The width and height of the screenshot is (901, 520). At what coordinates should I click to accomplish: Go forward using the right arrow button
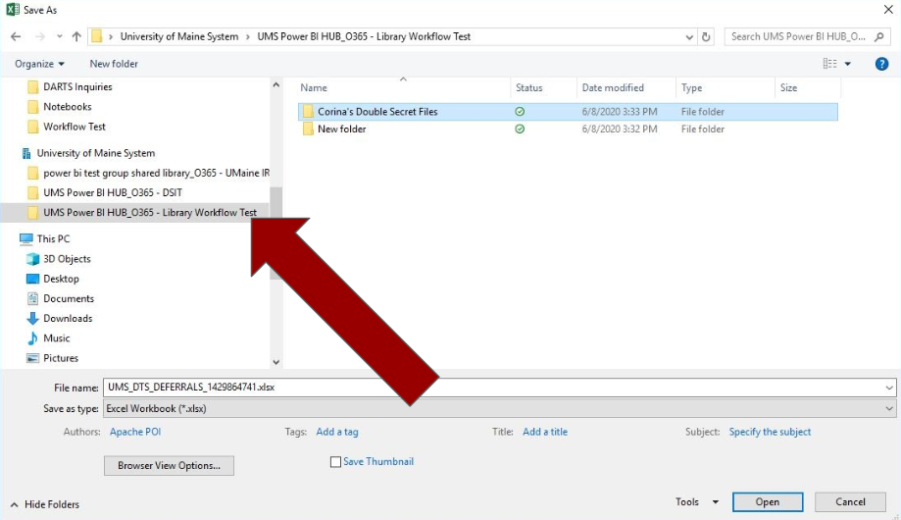(39, 37)
